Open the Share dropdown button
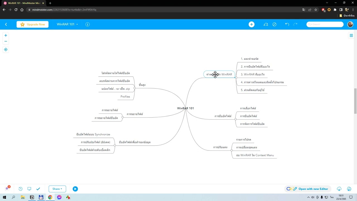Viewport: 357px width, 201px height. click(57, 189)
